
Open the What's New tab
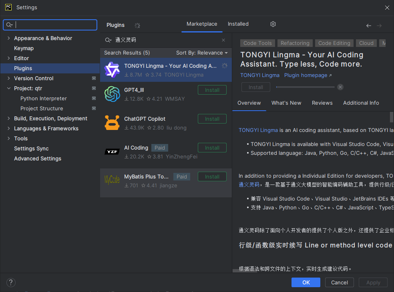click(286, 103)
